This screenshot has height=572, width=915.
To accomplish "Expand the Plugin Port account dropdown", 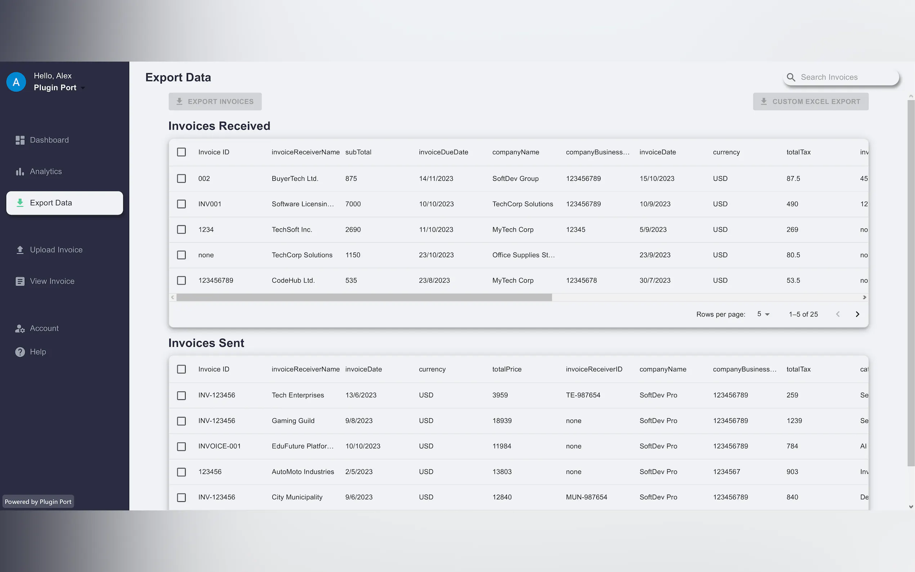I will (x=83, y=88).
